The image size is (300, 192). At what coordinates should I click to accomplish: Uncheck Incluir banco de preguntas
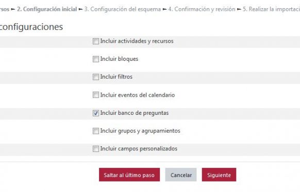96,113
